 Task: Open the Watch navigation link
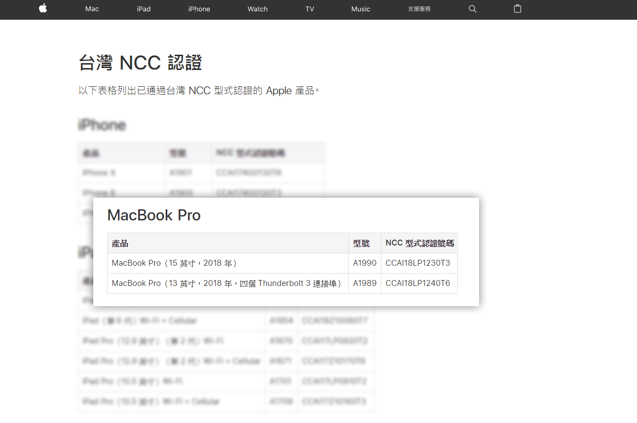pyautogui.click(x=258, y=9)
